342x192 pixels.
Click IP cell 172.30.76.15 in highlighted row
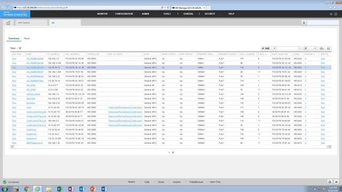point(54,68)
